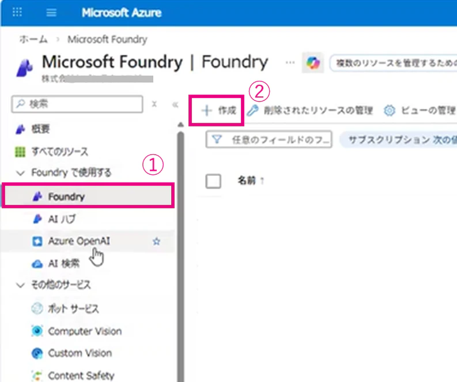Open Microsoft Foundry breadcrumb link
This screenshot has height=382, width=457.
pos(108,39)
